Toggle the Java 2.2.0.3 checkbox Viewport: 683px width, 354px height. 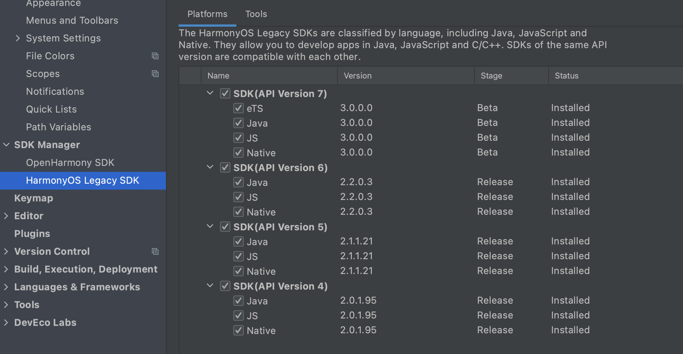[x=239, y=182]
